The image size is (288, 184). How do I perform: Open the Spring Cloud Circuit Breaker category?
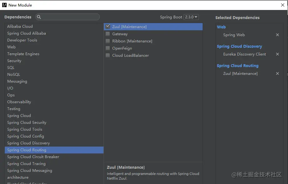click(54, 157)
